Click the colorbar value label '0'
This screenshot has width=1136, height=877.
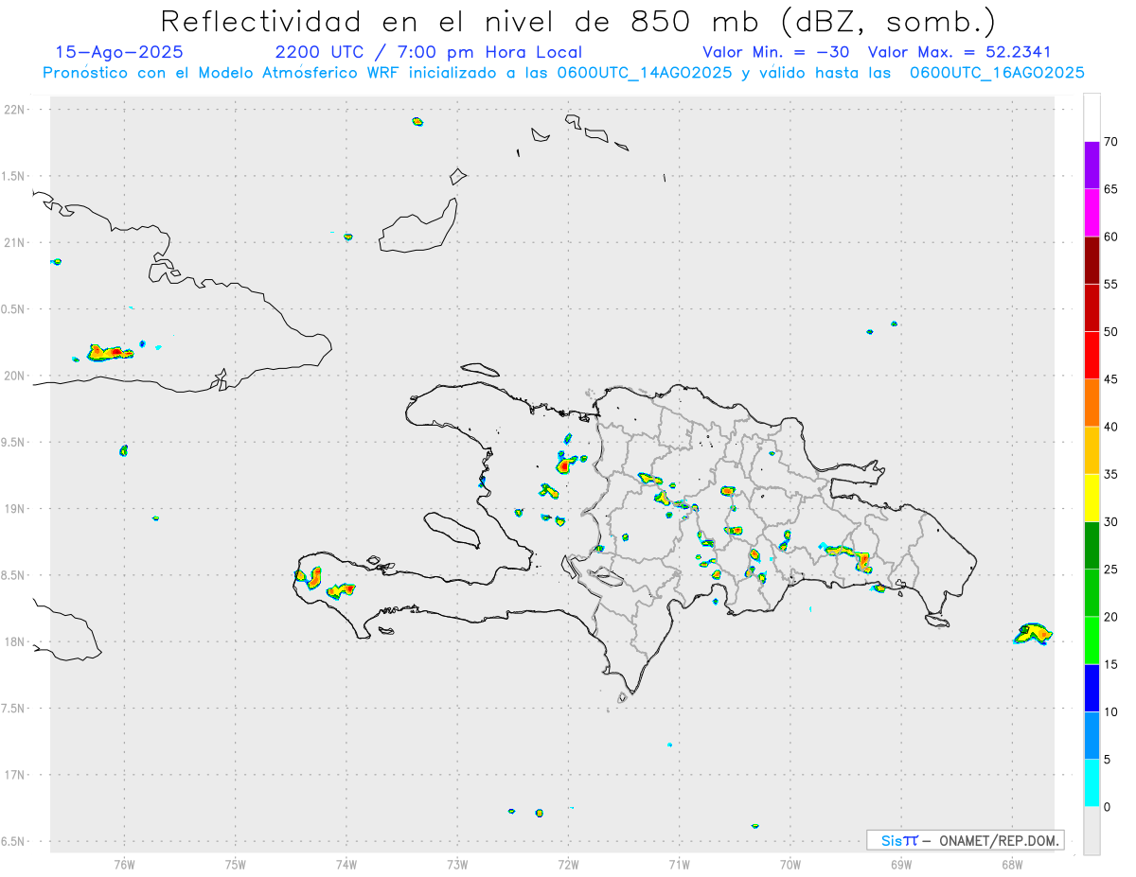coord(1107,807)
